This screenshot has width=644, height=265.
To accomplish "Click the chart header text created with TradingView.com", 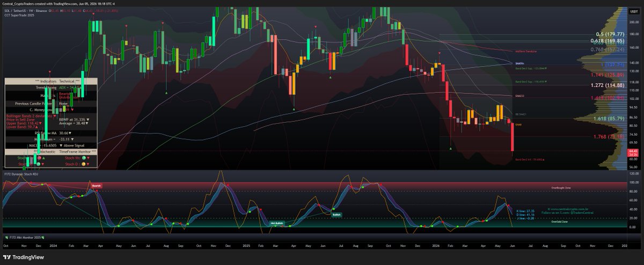I will coord(59,3).
